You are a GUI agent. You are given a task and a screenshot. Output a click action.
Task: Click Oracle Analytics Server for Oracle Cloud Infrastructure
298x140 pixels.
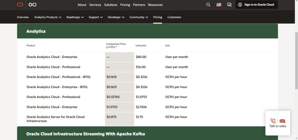[56, 119]
